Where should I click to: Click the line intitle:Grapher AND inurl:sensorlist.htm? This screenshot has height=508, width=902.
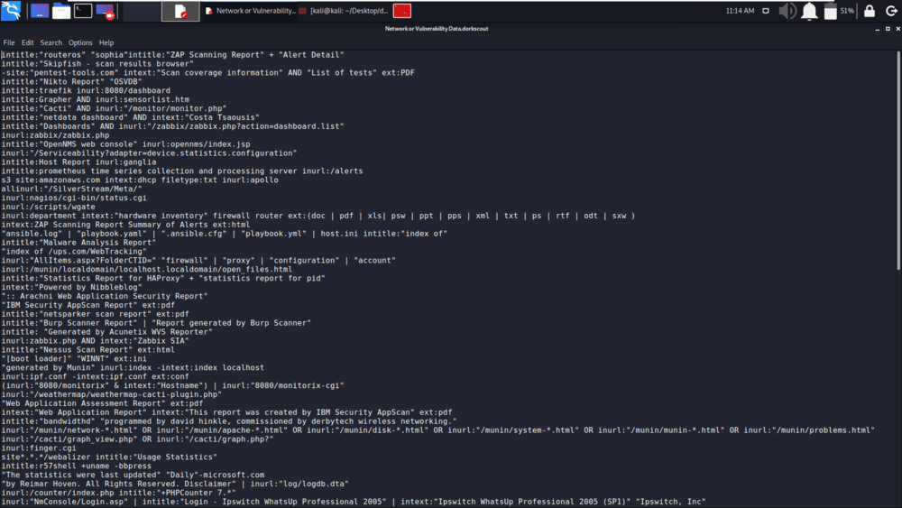tap(95, 99)
